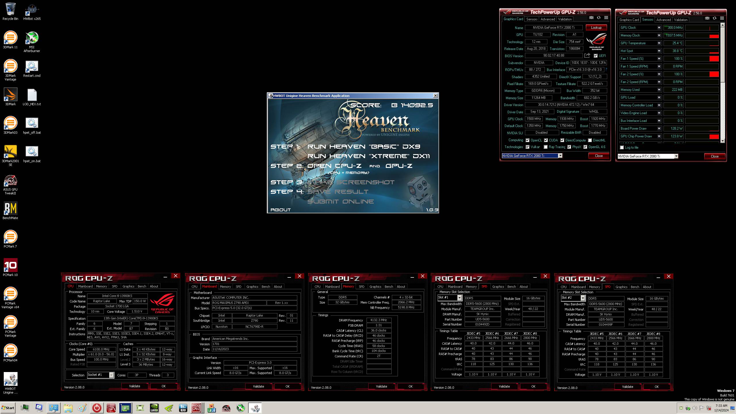
Task: Toggle the CUDA checkbox
Action: [546, 140]
